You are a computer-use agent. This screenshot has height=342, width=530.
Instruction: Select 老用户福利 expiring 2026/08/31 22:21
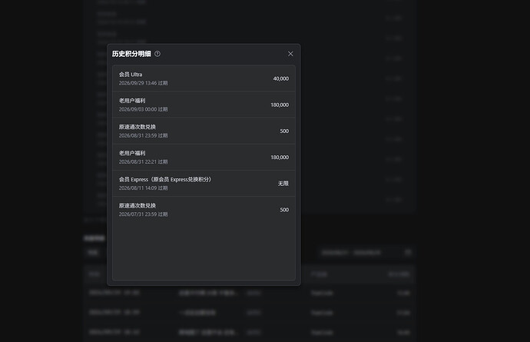pyautogui.click(x=204, y=158)
